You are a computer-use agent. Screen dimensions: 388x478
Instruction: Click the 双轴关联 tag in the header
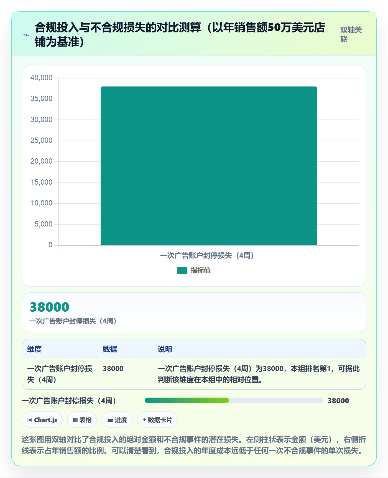351,34
